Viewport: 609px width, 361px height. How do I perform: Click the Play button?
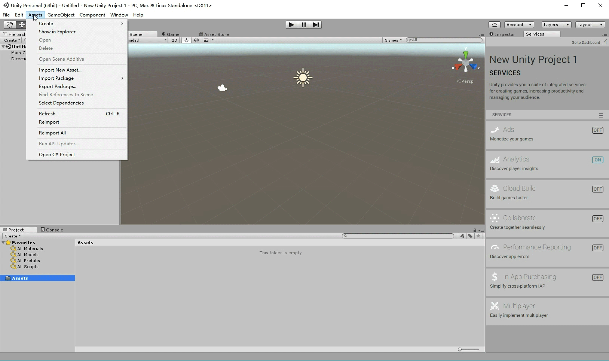click(x=291, y=25)
